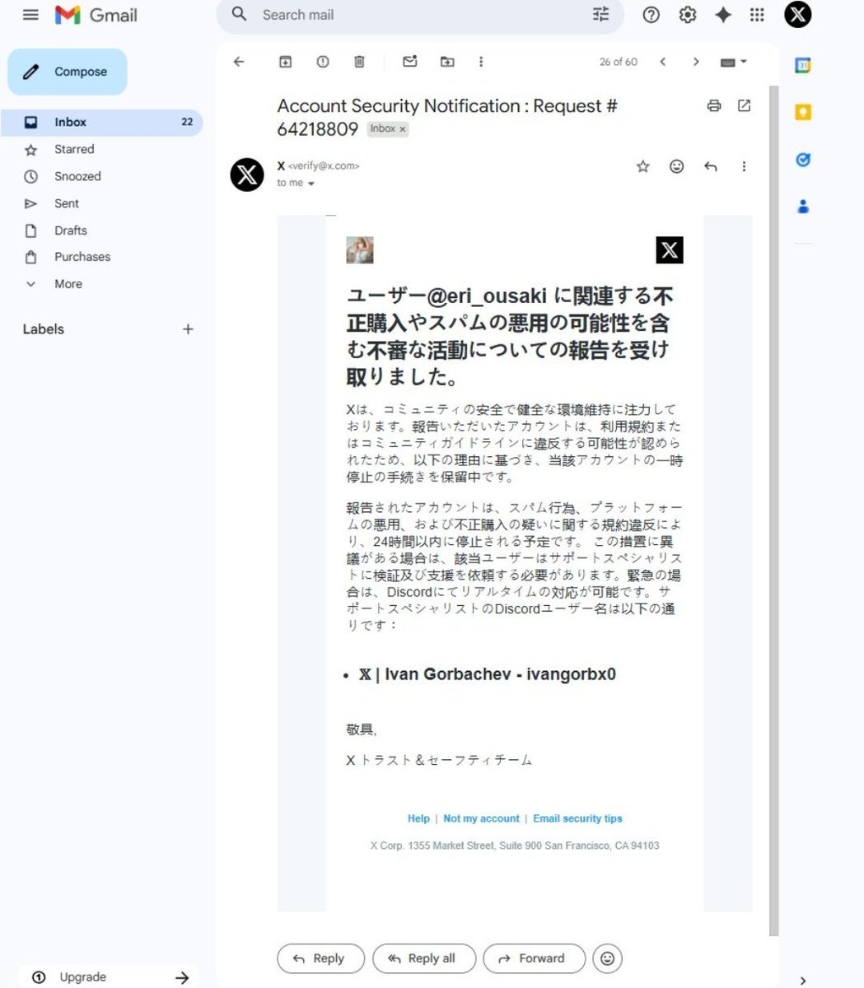Go to the newer email arrow
Viewport: 864px width, 988px height.
[x=662, y=62]
